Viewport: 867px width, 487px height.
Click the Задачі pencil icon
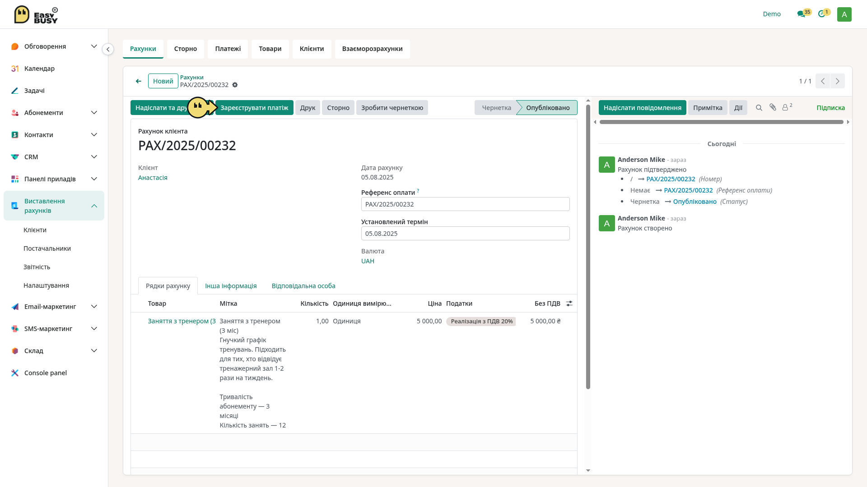click(x=15, y=91)
